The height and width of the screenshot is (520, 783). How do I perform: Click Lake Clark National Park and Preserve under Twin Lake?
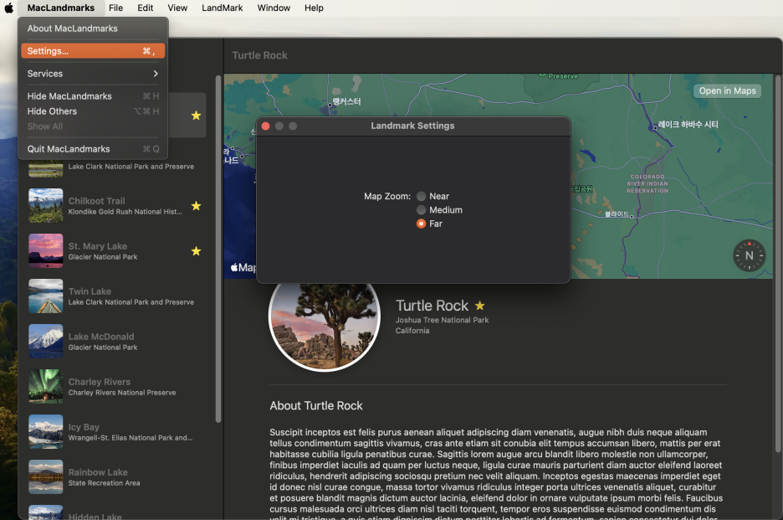pos(130,302)
